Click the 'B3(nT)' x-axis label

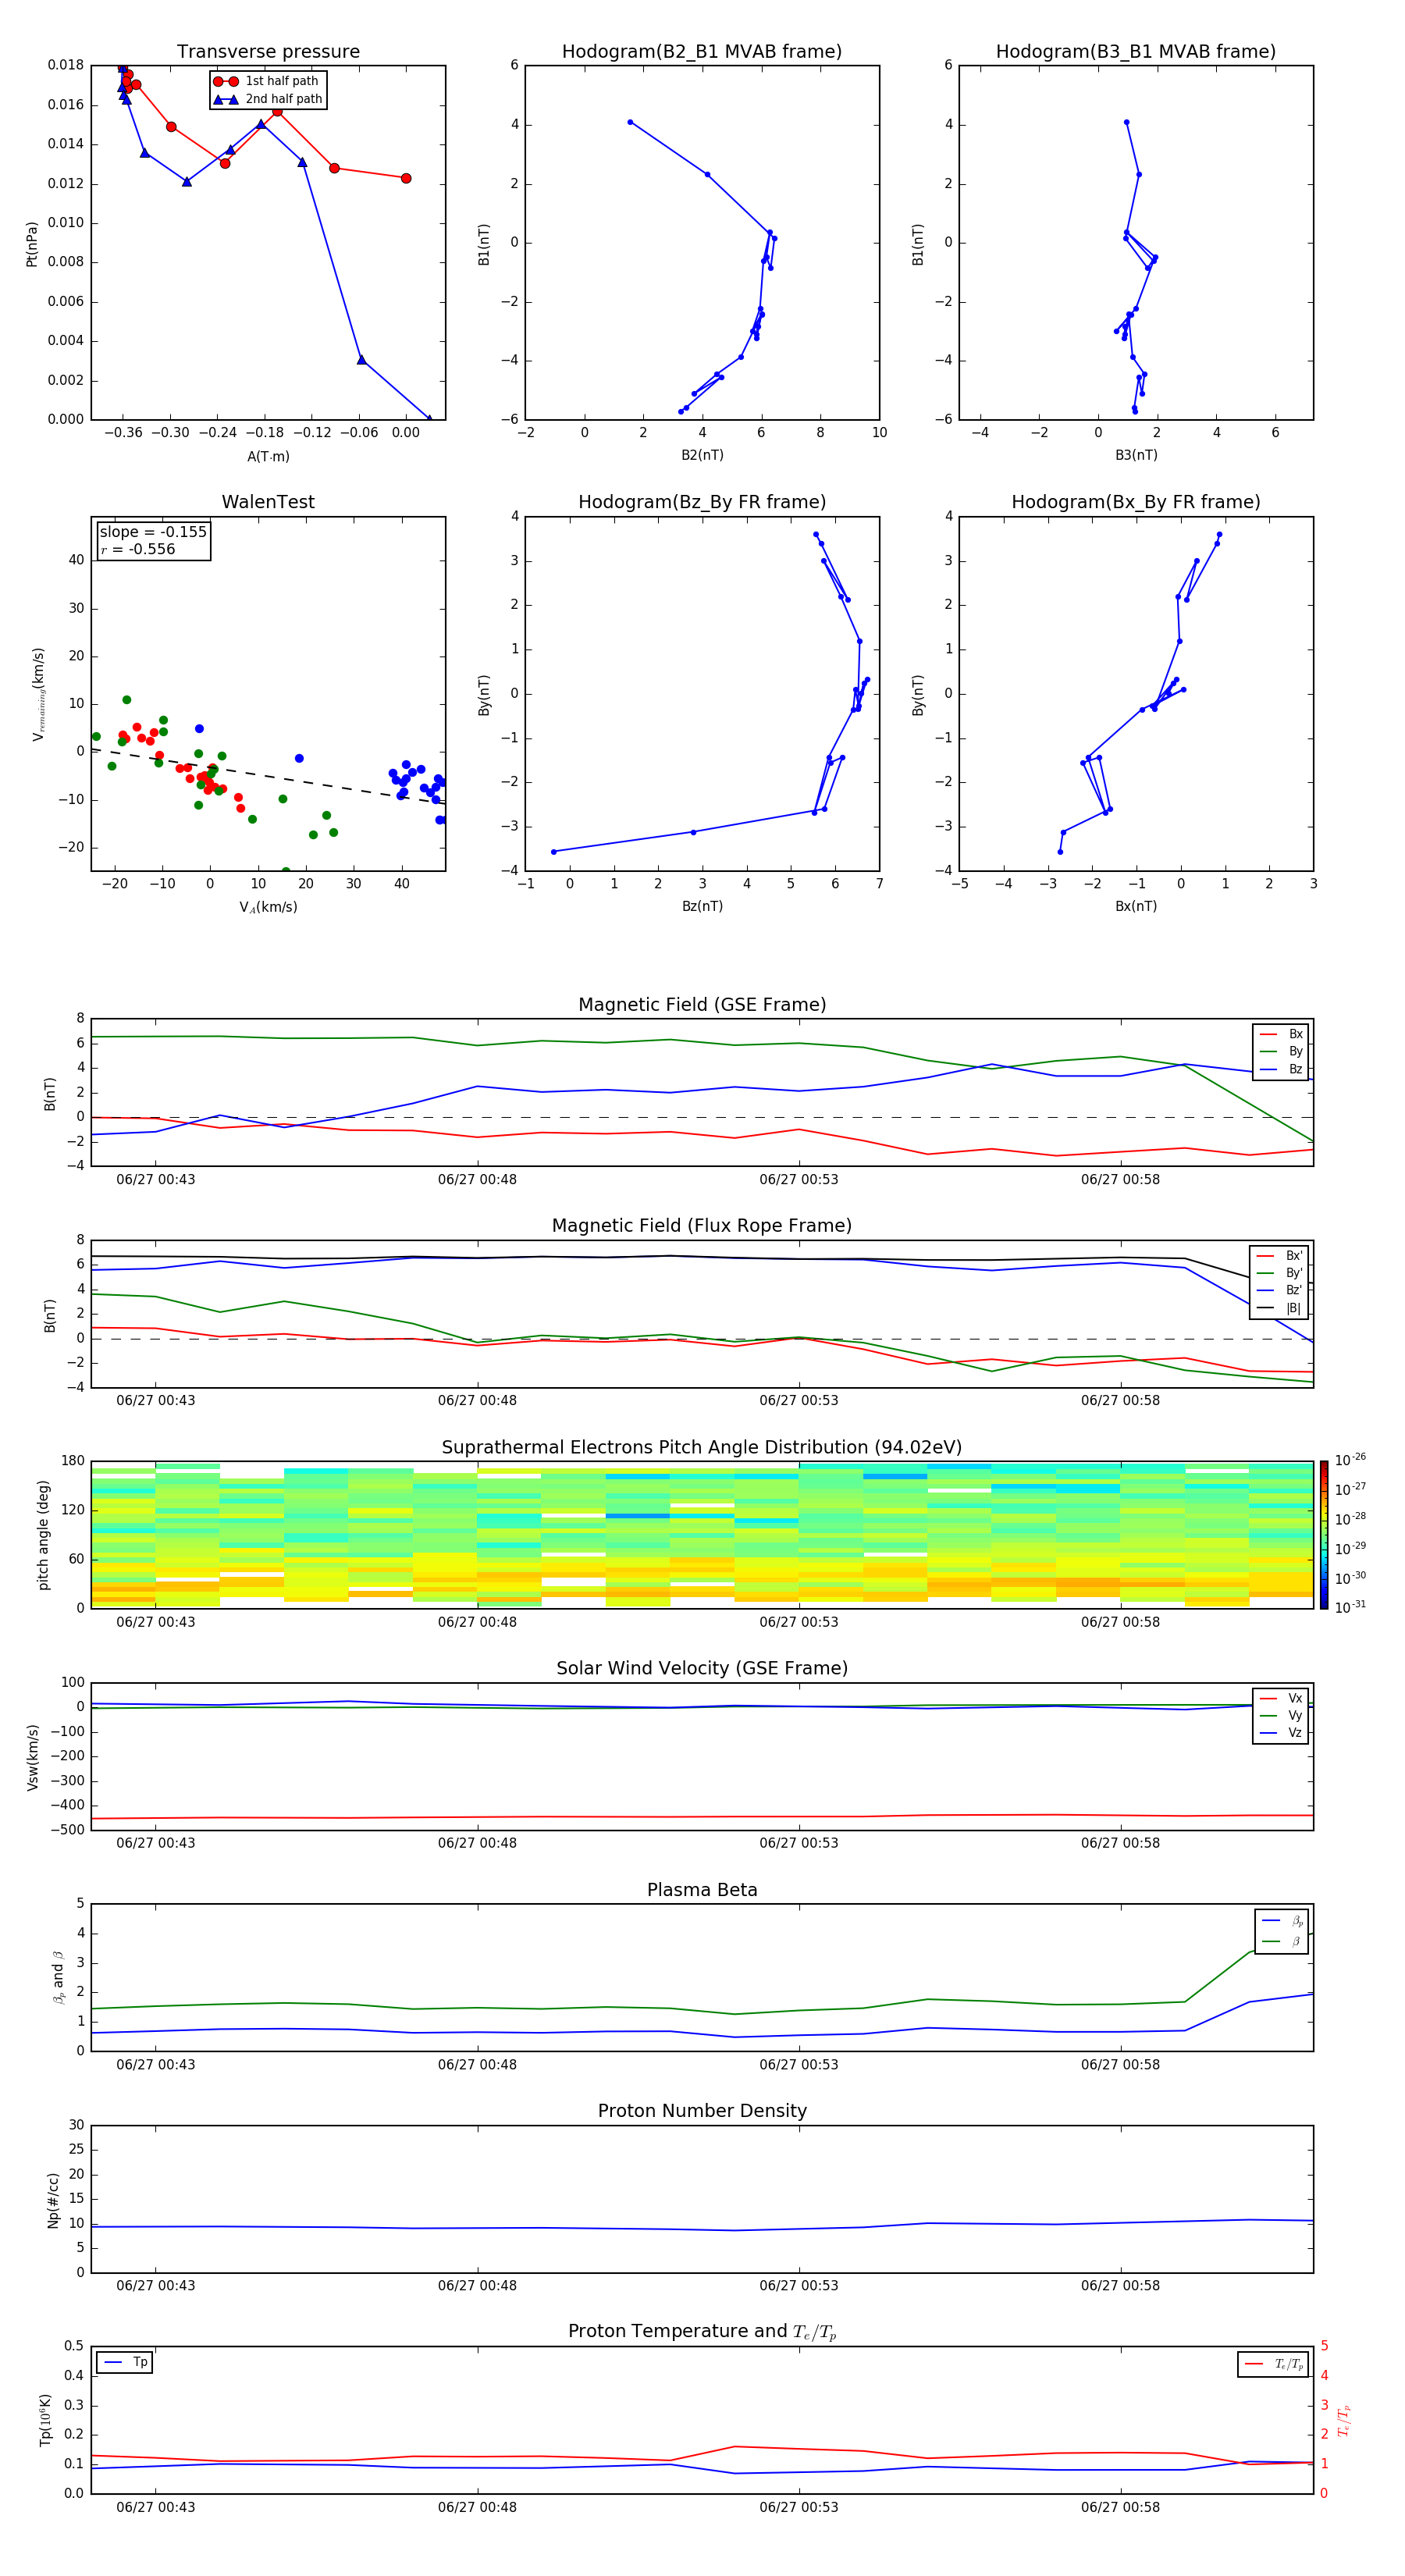click(1136, 455)
